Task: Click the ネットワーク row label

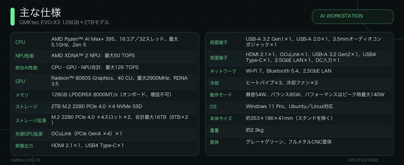Action: click(x=223, y=71)
